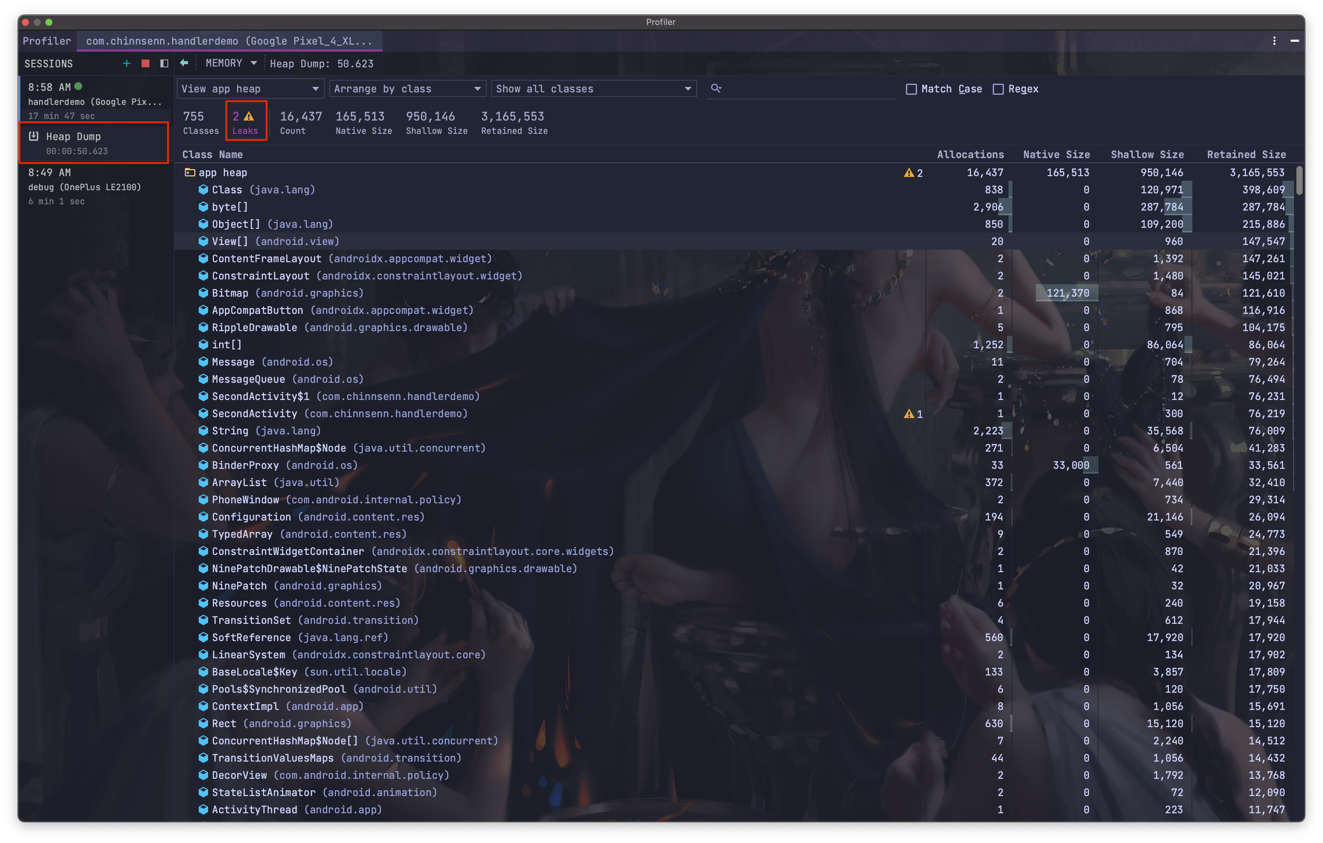Screen dimensions: 1323x843
Task: Stop the current session with red square
Action: point(146,64)
